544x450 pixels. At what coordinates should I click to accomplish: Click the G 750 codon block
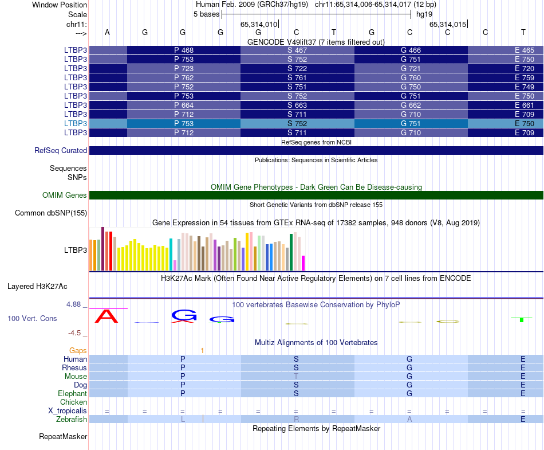tap(411, 87)
